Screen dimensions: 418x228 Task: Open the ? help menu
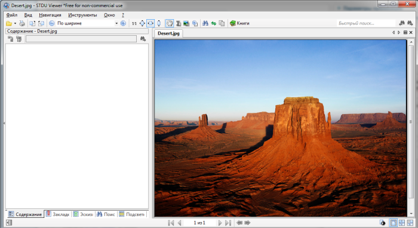[x=123, y=15]
